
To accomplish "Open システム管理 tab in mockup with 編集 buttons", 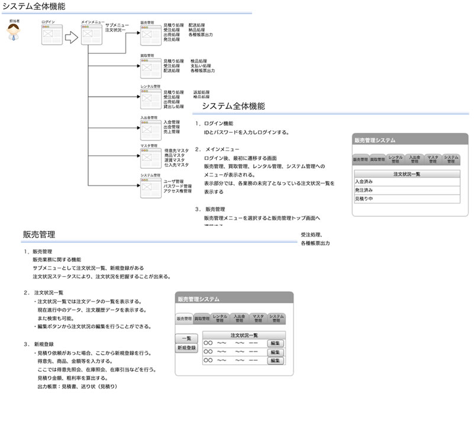I will pos(277,318).
